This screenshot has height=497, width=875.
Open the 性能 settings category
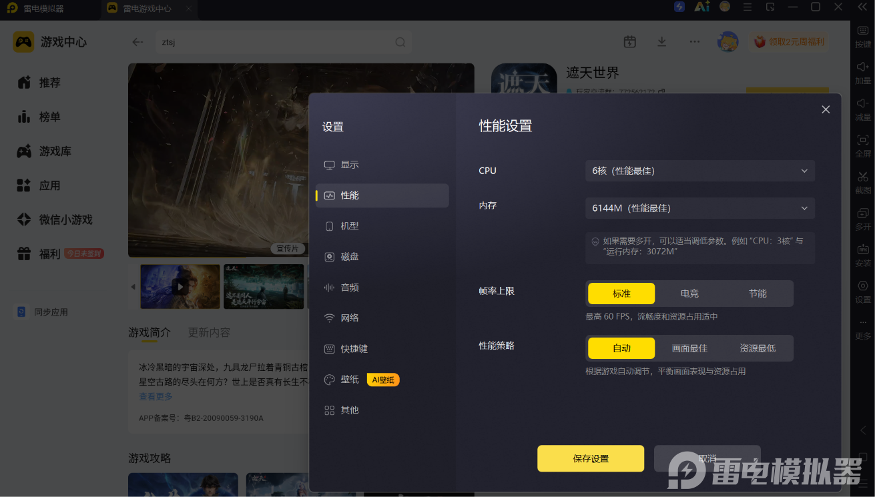(382, 195)
